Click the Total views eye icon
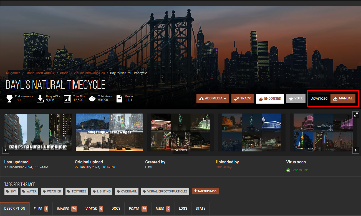 point(92,99)
